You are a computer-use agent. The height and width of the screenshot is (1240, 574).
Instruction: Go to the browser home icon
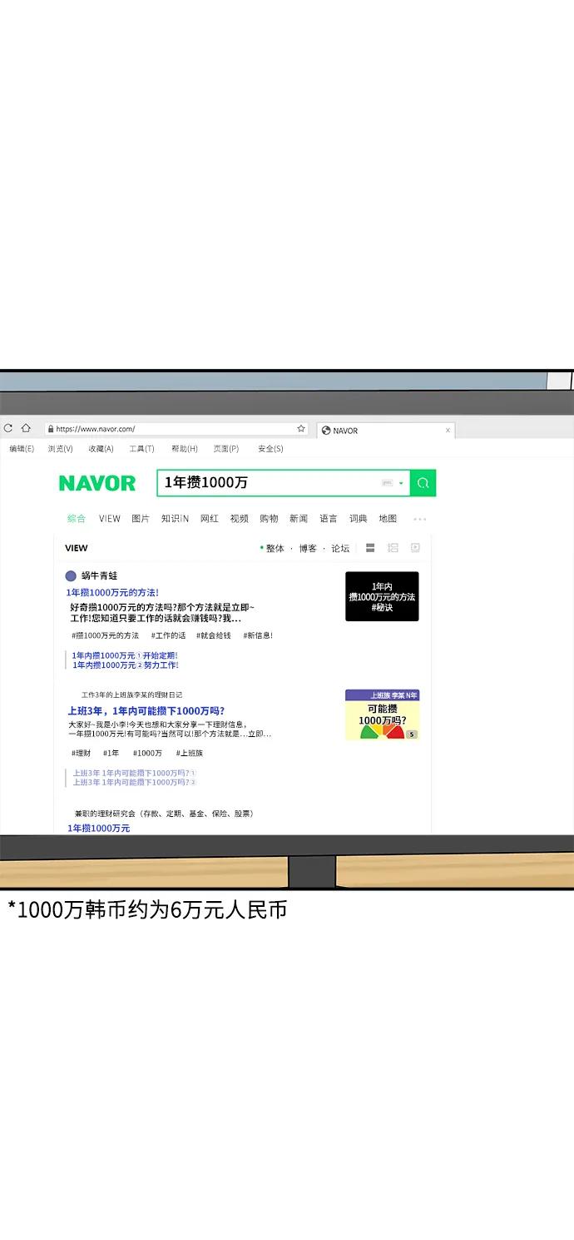pos(26,429)
